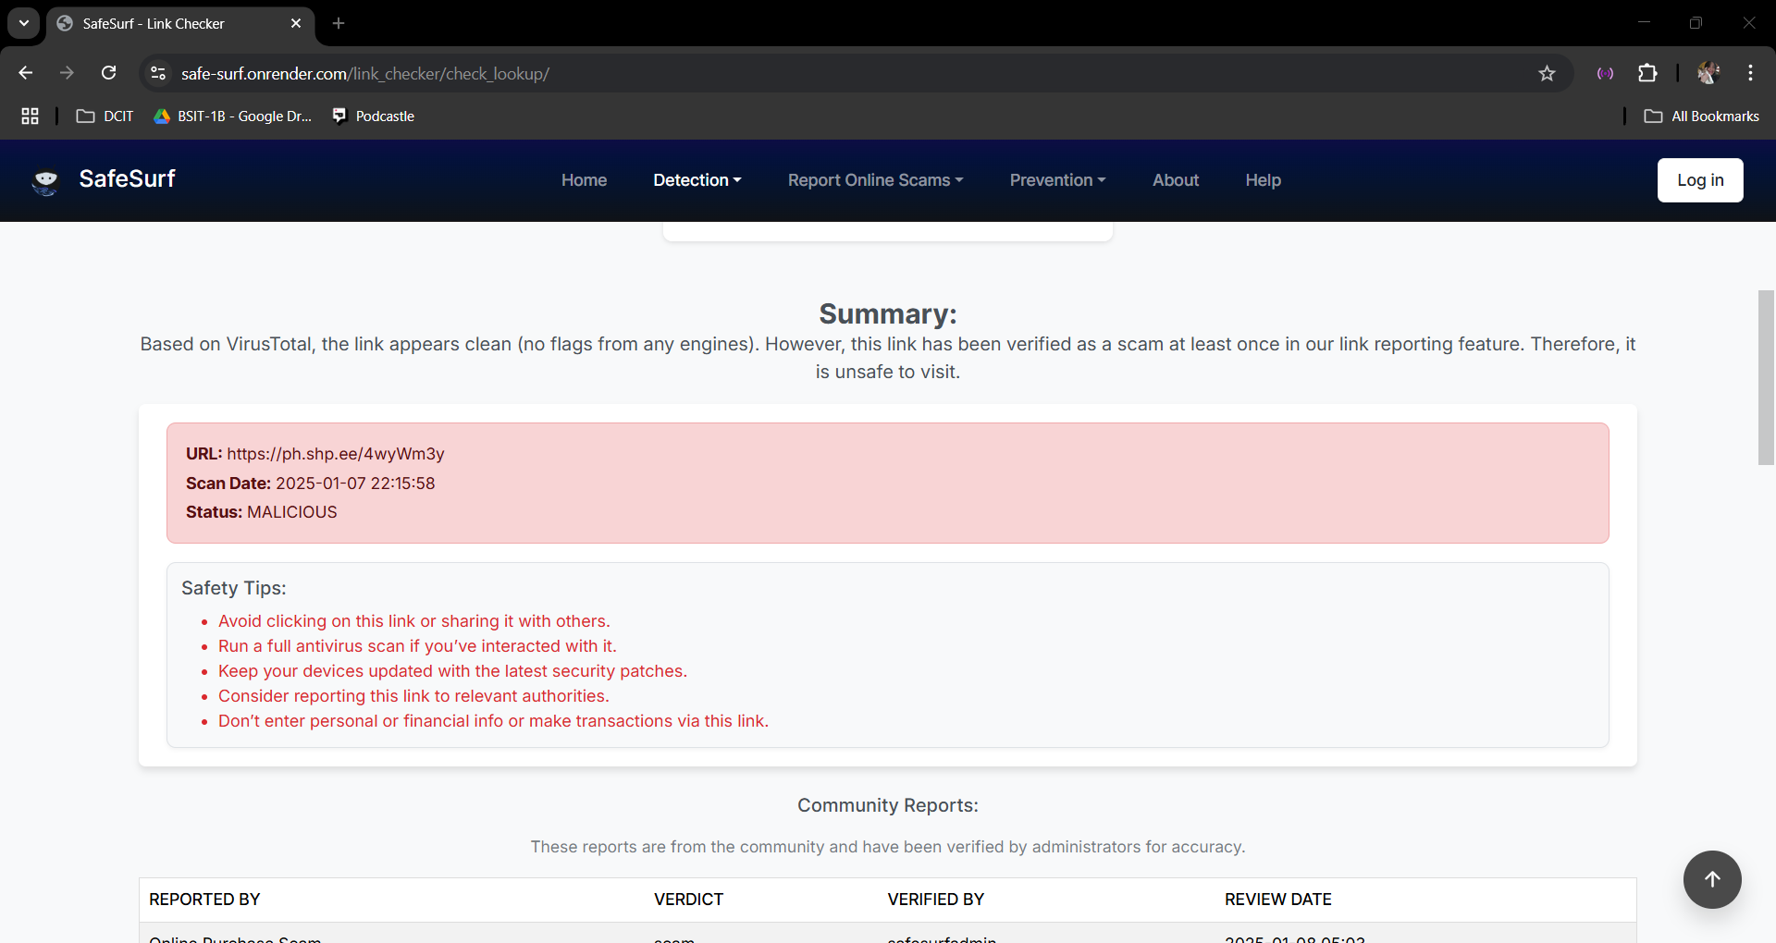The image size is (1776, 943).
Task: Open the Chrome three-dot menu
Action: click(x=1750, y=73)
